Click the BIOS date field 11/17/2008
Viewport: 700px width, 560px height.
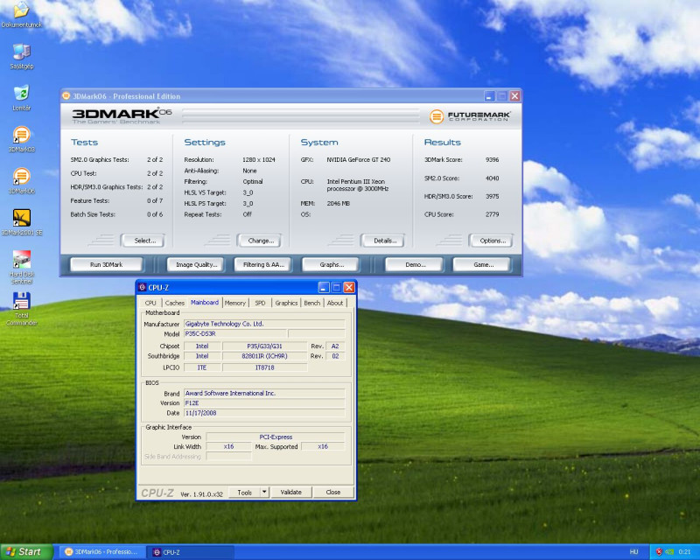[264, 413]
